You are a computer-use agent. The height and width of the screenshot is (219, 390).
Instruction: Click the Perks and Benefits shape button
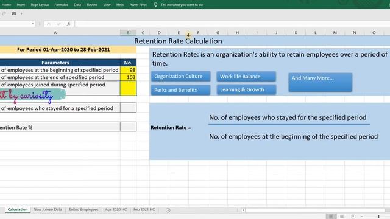180,90
